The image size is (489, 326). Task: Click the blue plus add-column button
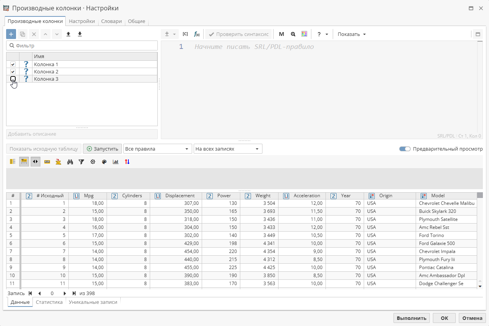point(11,34)
